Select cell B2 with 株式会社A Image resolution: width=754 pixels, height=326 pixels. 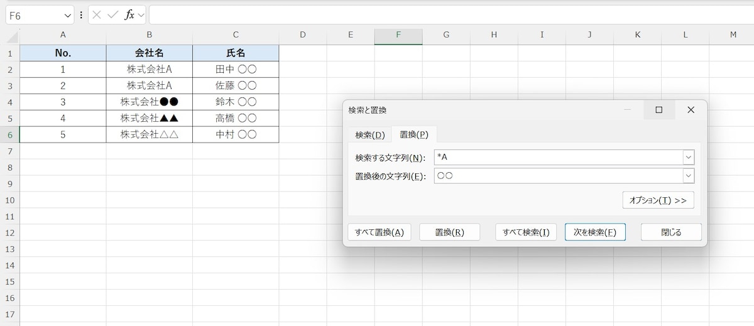(150, 69)
